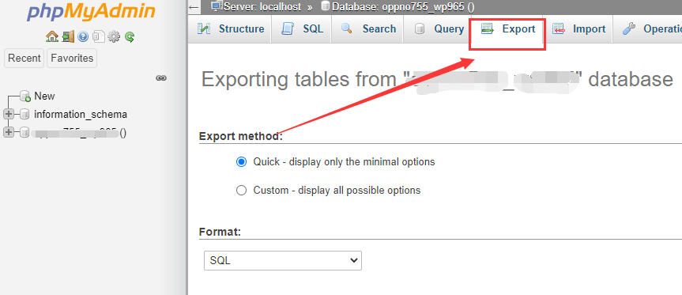This screenshot has height=295, width=682.
Task: Click the SQL tab scroll icon
Action: click(288, 29)
